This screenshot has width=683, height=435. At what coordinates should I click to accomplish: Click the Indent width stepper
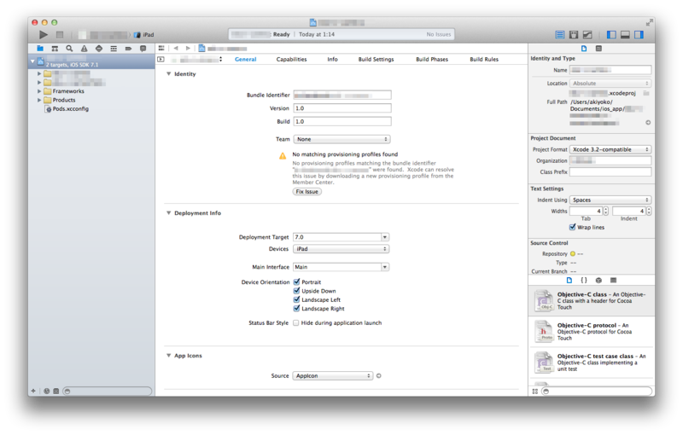(649, 211)
